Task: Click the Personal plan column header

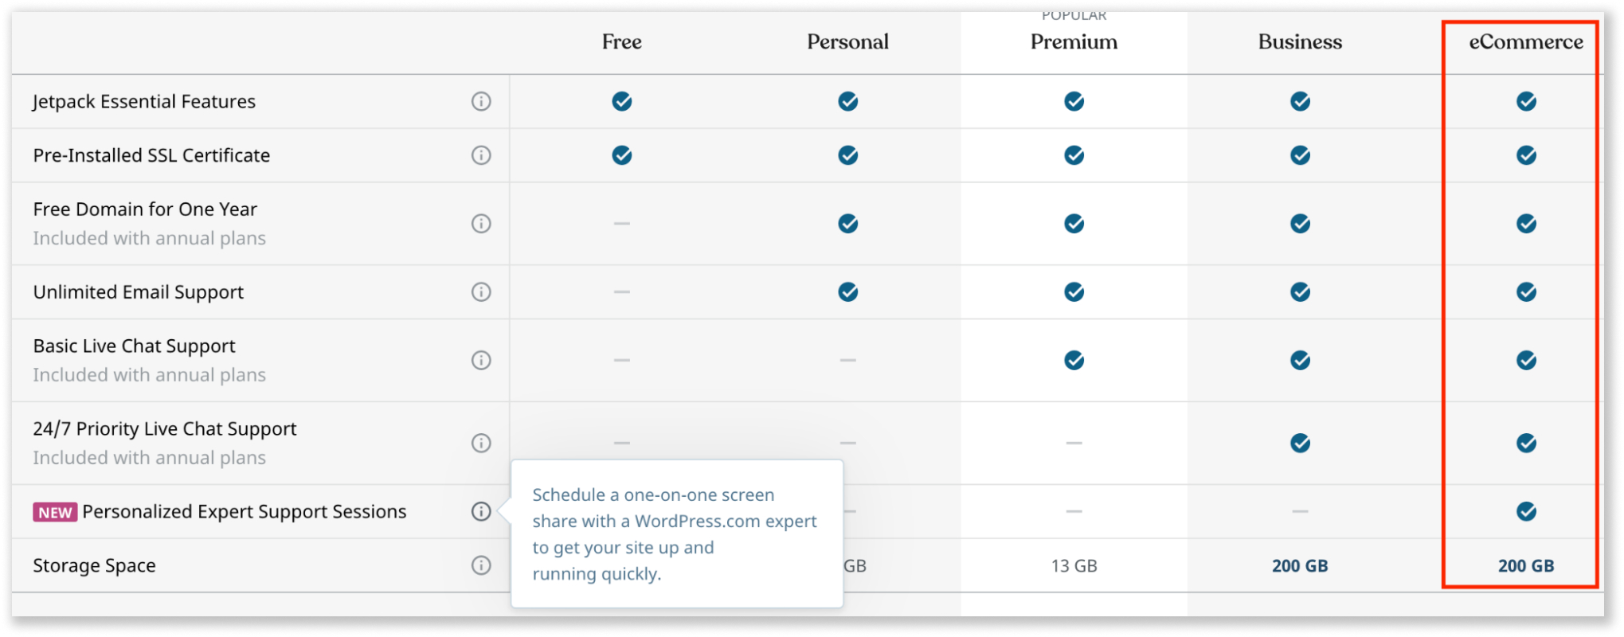Action: pos(848,41)
